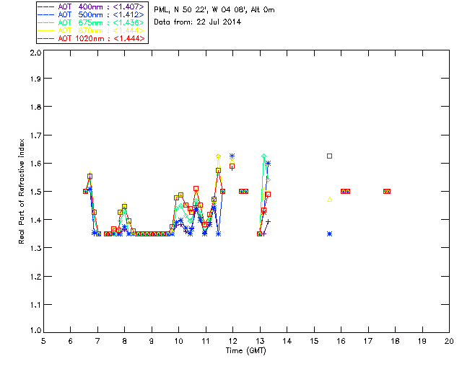Click the first data marker at 1.5 near time 6.5
Image resolution: width=462 pixels, height=369 pixels.
(85, 191)
